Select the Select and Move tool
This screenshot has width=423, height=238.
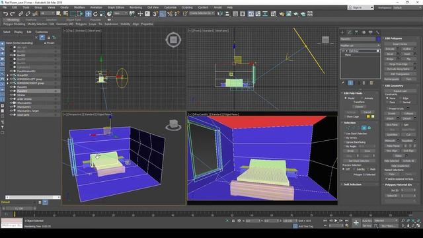pyautogui.click(x=88, y=13)
